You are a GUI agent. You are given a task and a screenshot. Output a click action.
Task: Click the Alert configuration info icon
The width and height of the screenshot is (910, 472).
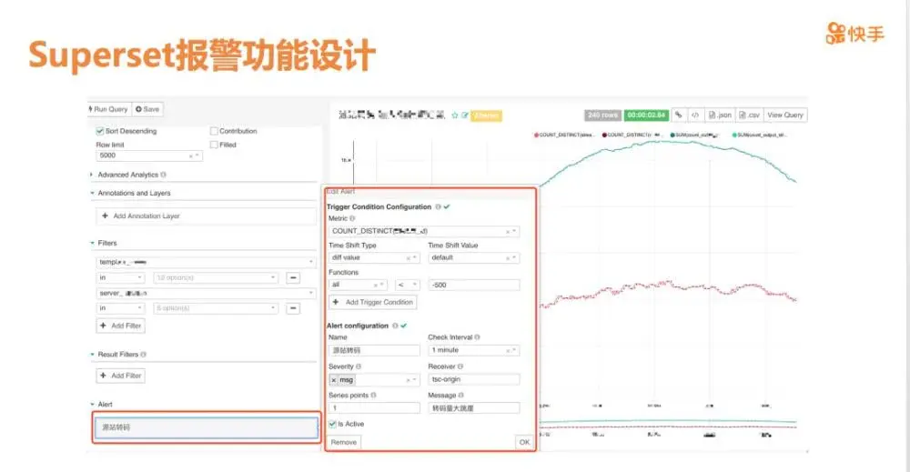coord(395,326)
